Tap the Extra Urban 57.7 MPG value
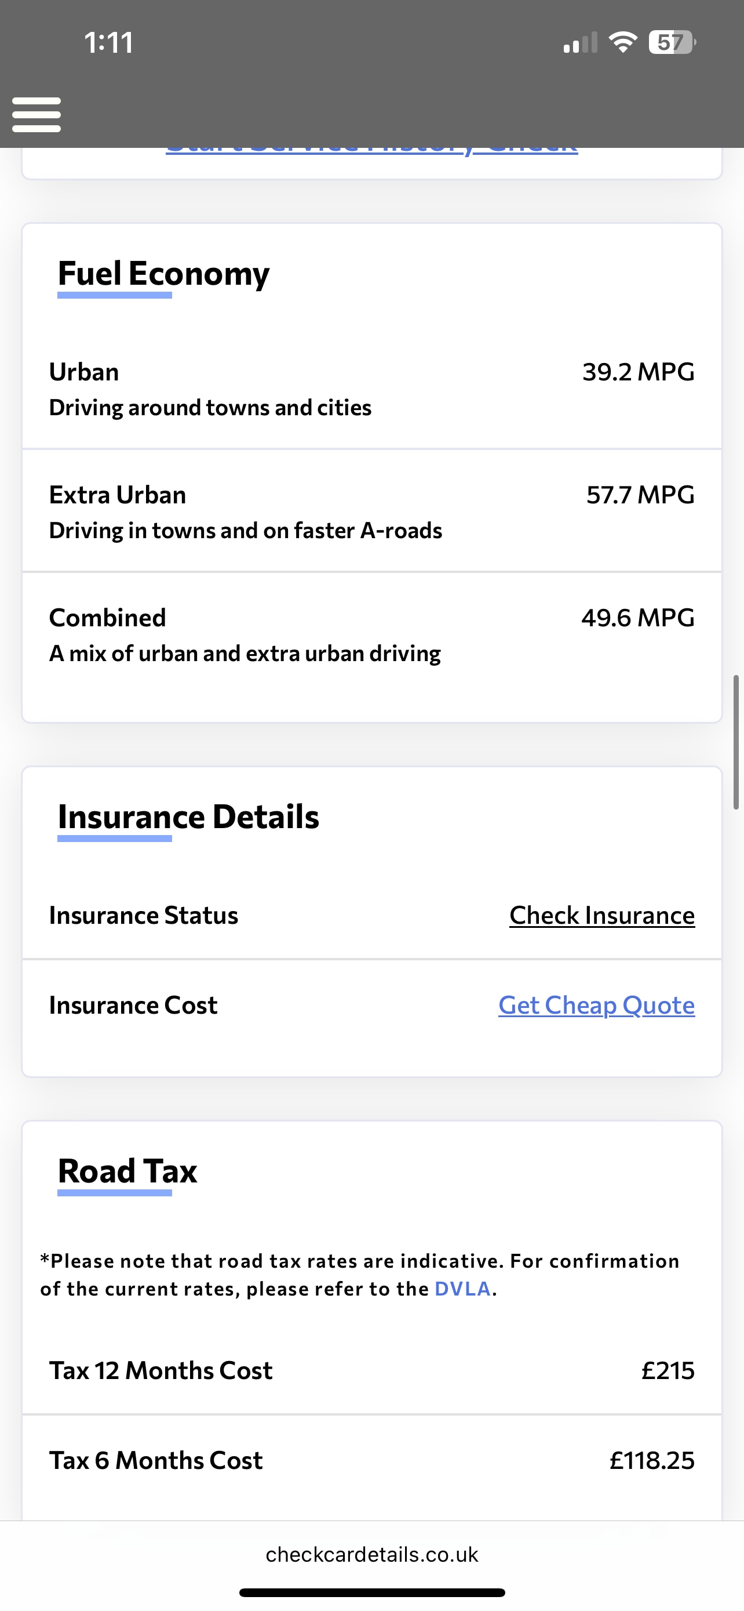This screenshot has width=744, height=1611. click(640, 495)
